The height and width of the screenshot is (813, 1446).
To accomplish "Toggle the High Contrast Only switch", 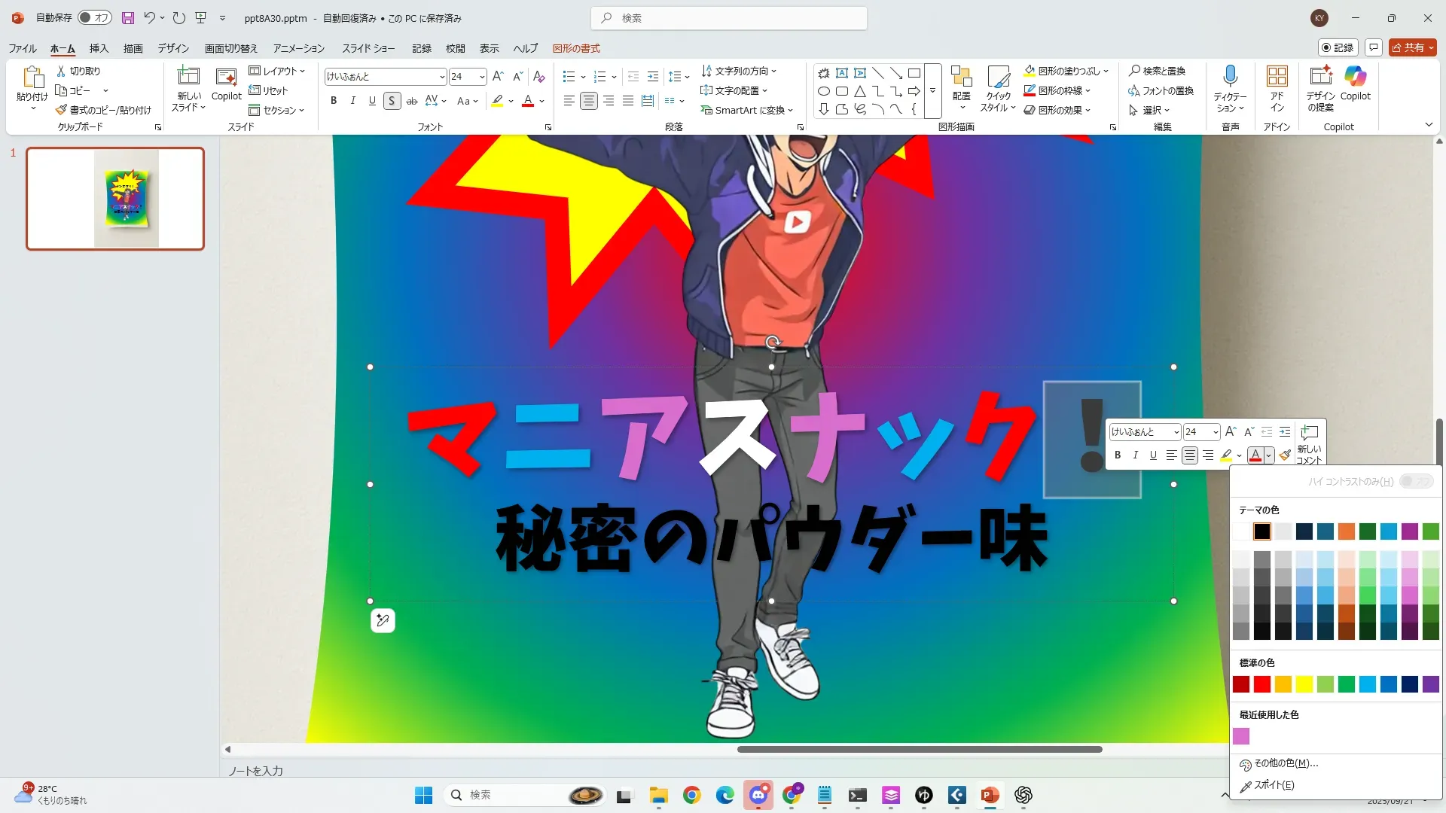I will pyautogui.click(x=1416, y=481).
